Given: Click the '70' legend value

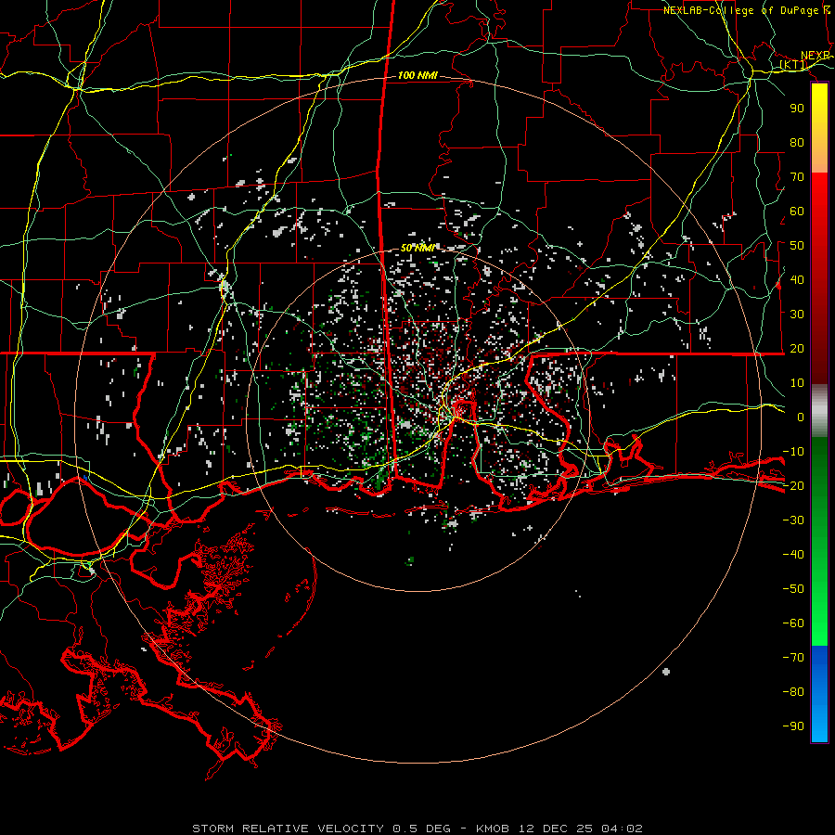Looking at the screenshot, I should click(797, 177).
